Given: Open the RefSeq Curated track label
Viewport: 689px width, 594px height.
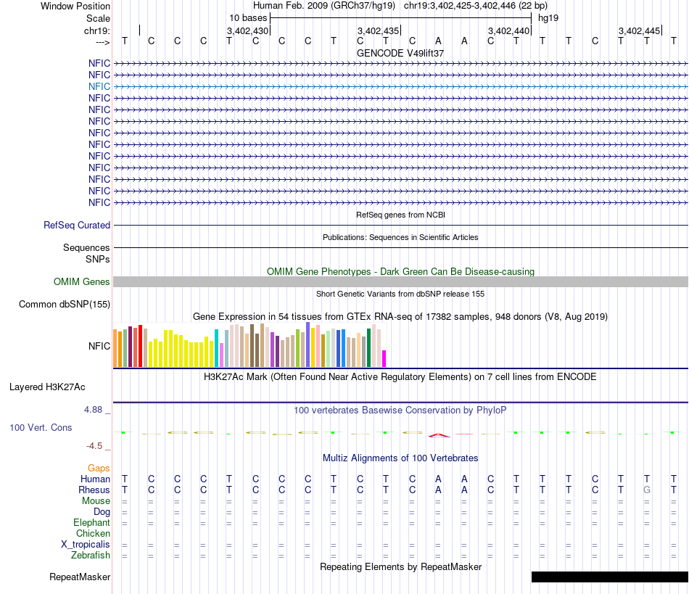Looking at the screenshot, I should point(77,225).
